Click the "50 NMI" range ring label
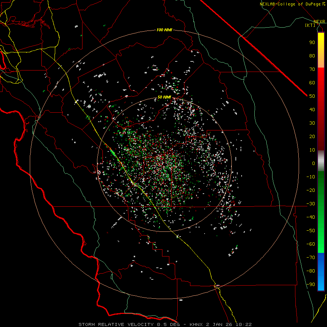Screen dimensions: 327x327 [164, 97]
